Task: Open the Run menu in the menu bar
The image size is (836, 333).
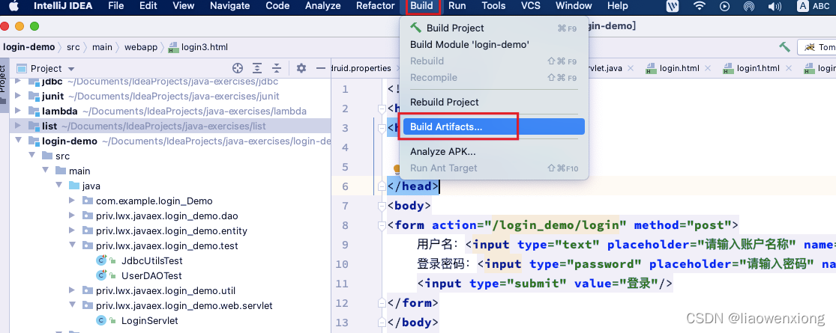Action: coord(457,7)
